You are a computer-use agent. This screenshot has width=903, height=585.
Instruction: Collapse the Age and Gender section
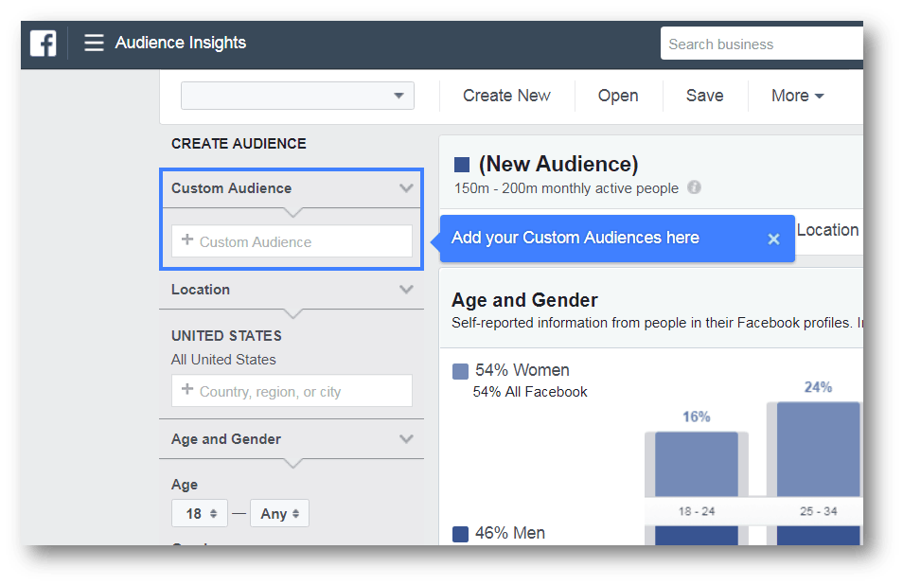[406, 439]
